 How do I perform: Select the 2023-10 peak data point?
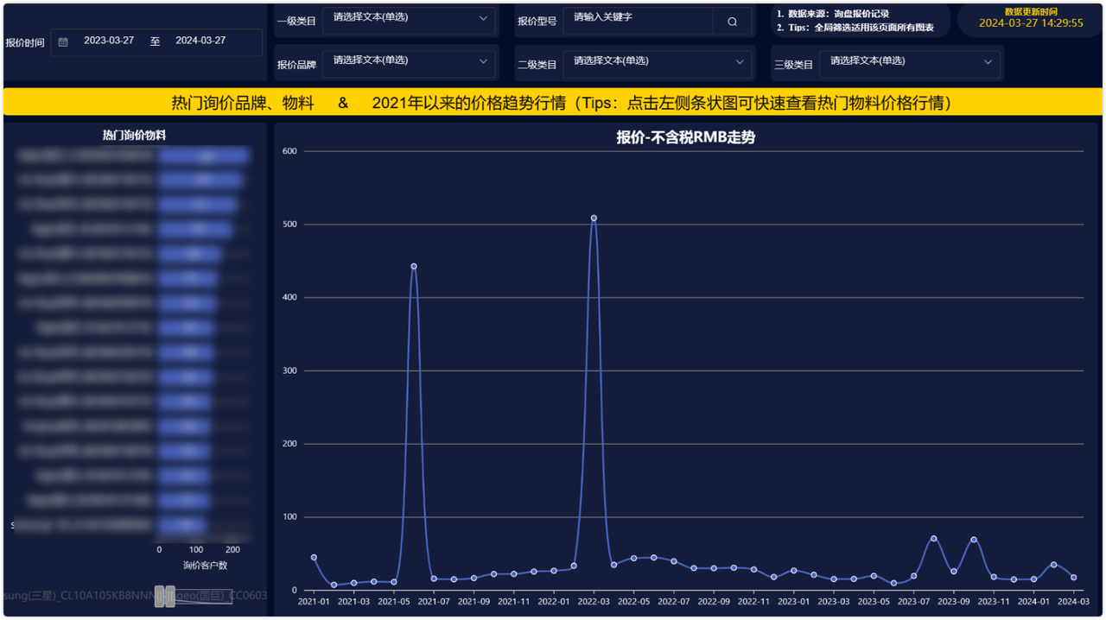click(974, 540)
